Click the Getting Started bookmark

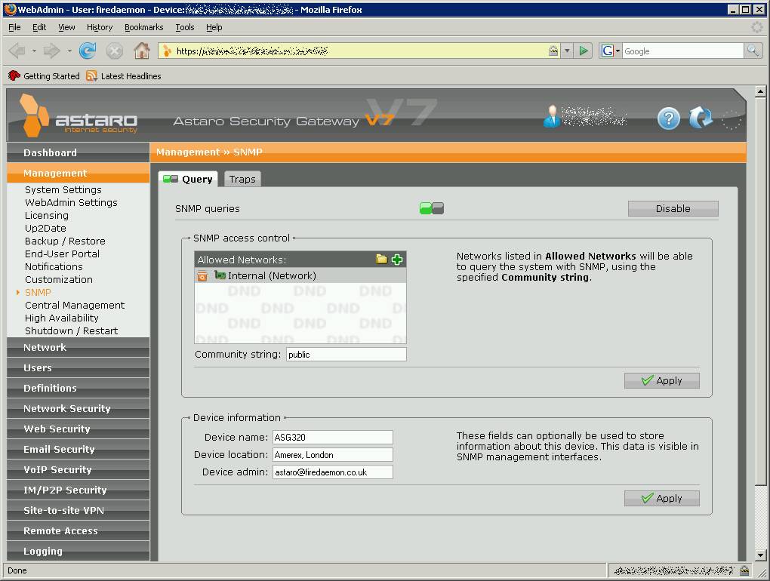pyautogui.click(x=44, y=76)
